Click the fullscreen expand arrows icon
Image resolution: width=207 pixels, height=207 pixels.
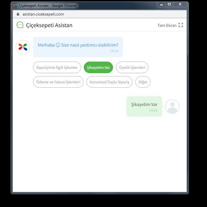tap(181, 25)
